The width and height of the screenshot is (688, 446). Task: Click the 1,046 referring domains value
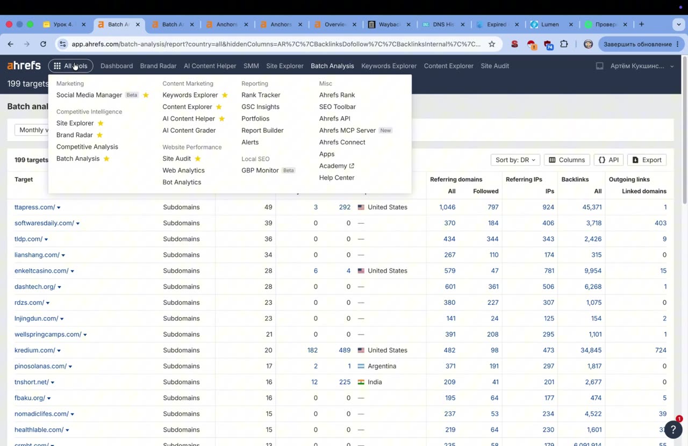(x=447, y=207)
